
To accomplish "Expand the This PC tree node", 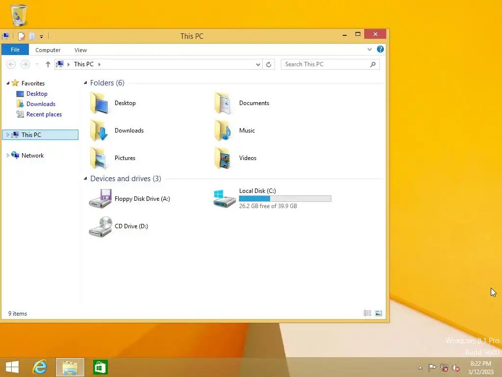I will (8, 135).
